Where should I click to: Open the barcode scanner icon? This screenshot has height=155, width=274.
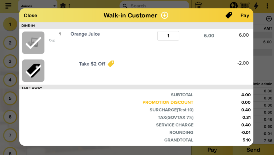click(x=245, y=6)
